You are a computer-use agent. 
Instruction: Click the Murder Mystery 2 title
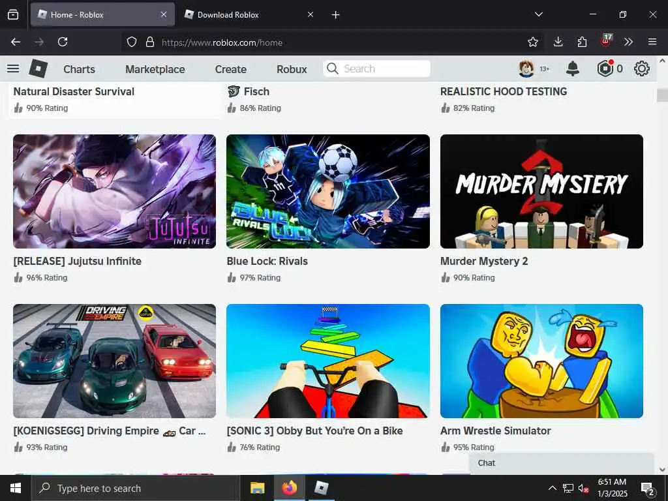[484, 261]
